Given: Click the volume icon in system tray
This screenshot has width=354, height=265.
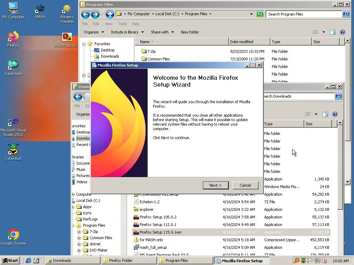Looking at the screenshot, I should (324, 261).
